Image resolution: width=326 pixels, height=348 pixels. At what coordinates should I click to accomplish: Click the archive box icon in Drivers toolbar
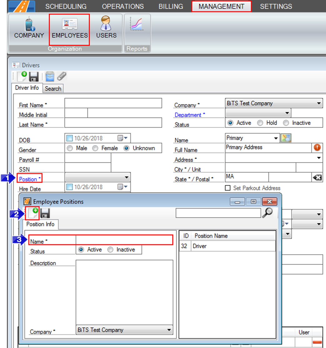[x=50, y=77]
